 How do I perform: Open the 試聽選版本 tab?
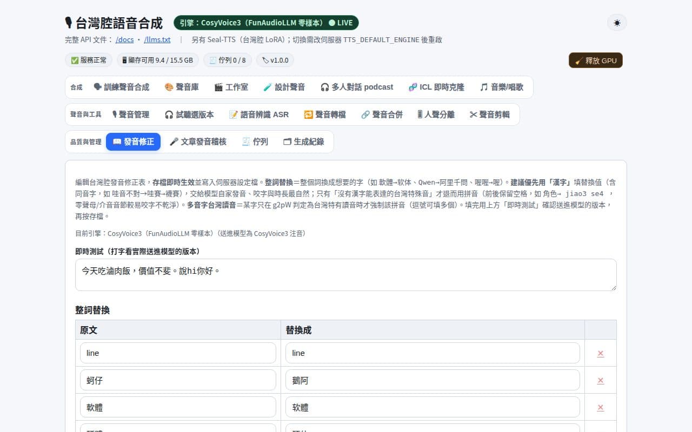(x=189, y=114)
